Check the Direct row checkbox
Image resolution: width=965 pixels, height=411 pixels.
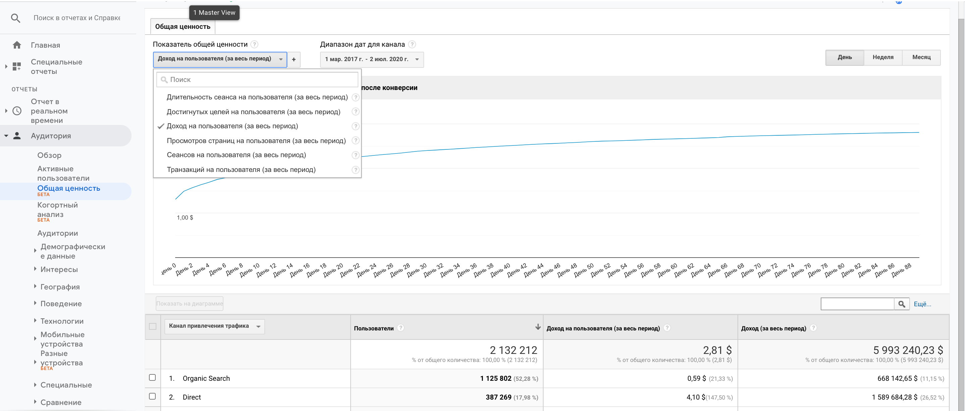tap(152, 396)
